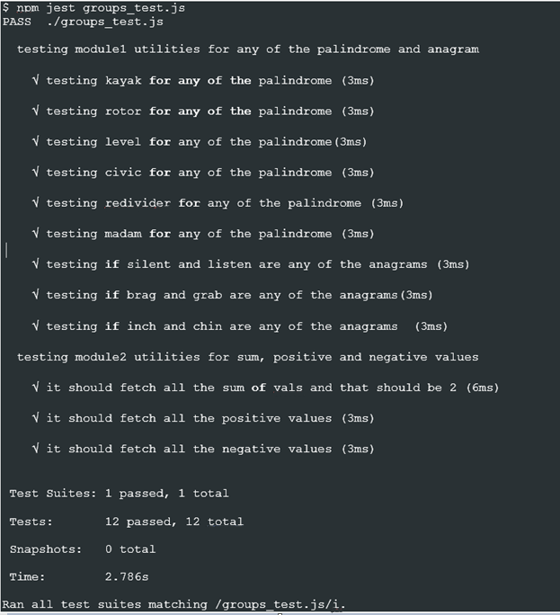This screenshot has height=615, width=560.
Task: Click the checkmark beside silent and listen test
Action: pyautogui.click(x=35, y=263)
